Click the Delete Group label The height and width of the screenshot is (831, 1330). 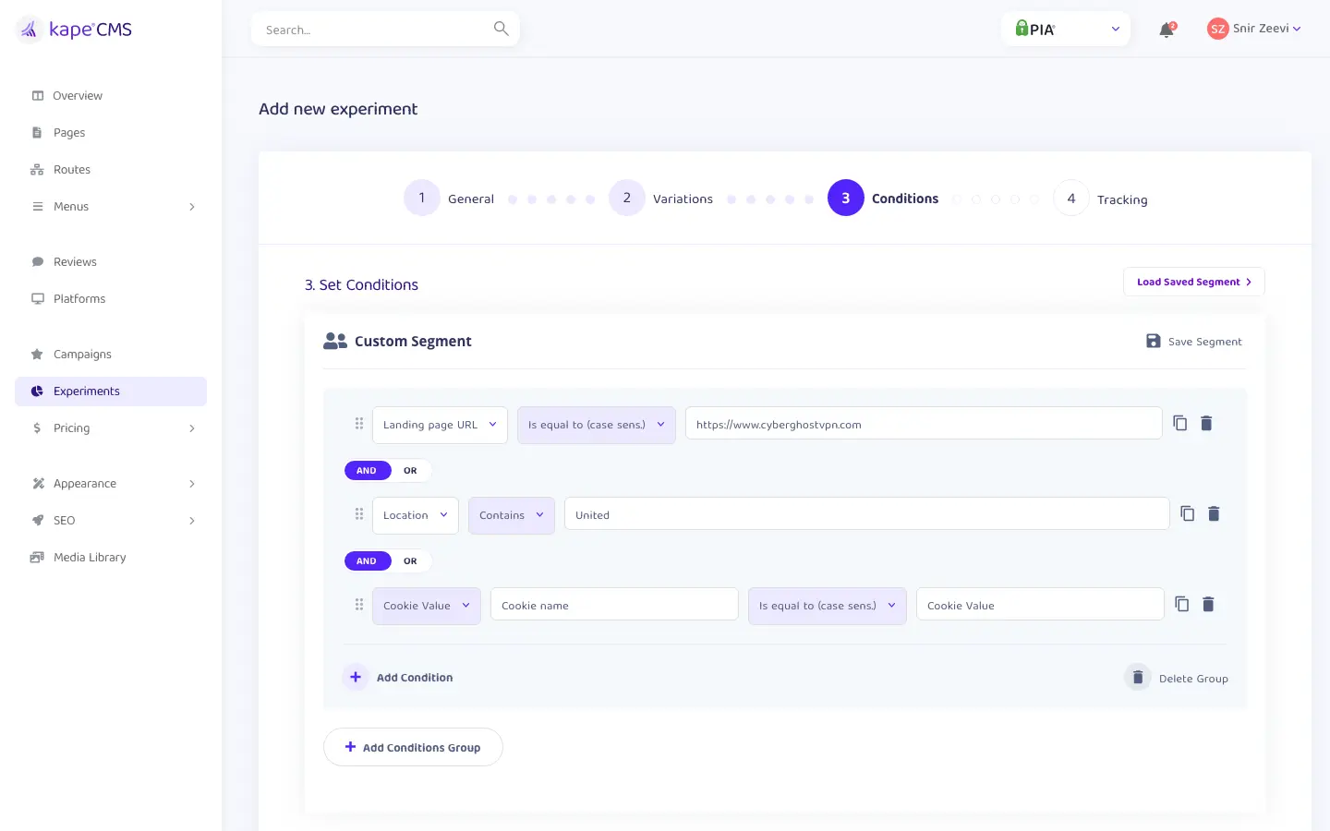tap(1193, 679)
